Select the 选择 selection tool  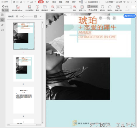click(x=5, y=10)
